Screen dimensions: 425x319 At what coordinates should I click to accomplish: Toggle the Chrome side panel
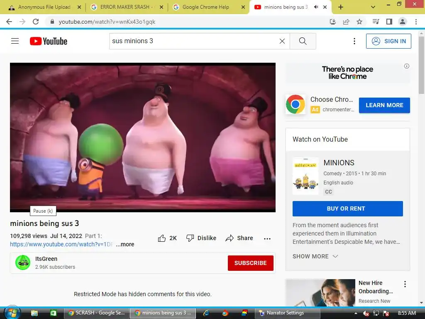(389, 22)
